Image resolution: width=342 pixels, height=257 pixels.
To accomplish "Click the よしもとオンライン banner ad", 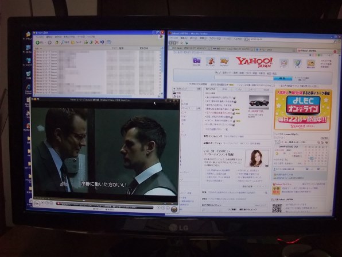I will pos(303,109).
